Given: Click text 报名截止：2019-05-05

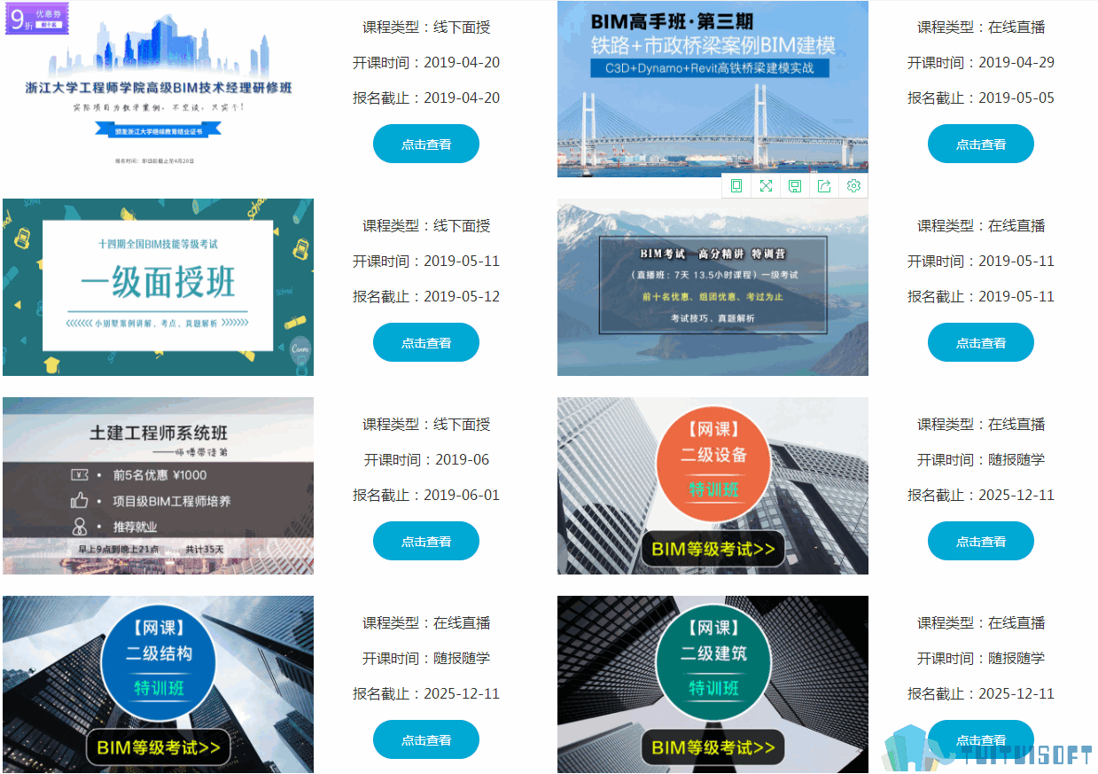Looking at the screenshot, I should coord(981,98).
